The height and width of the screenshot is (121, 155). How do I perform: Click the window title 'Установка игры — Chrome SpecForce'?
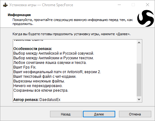(41, 5)
